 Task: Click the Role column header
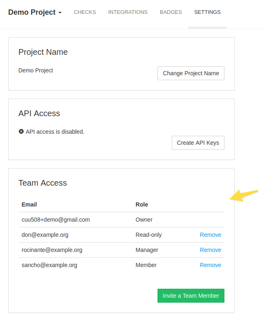coord(142,204)
